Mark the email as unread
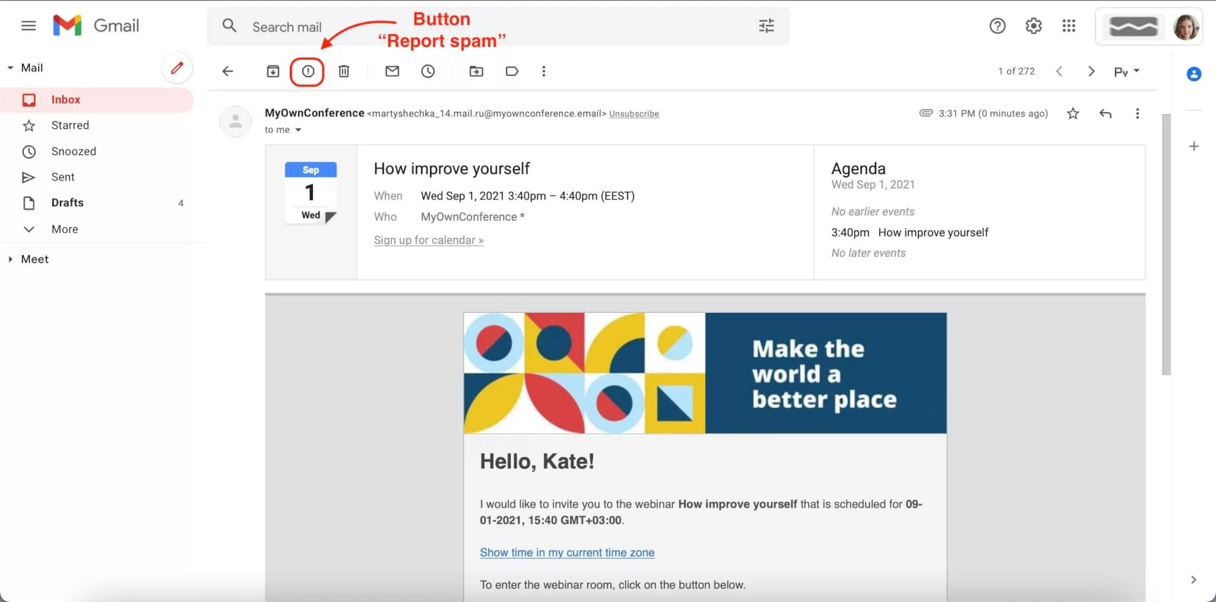The image size is (1216, 602). coord(391,71)
